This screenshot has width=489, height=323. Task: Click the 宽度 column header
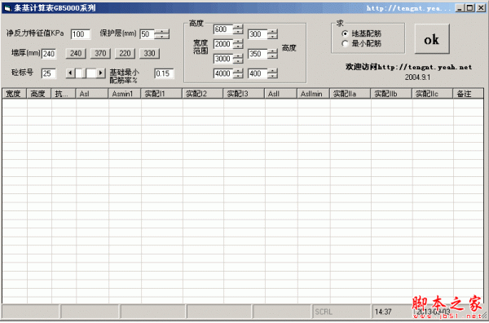click(15, 94)
